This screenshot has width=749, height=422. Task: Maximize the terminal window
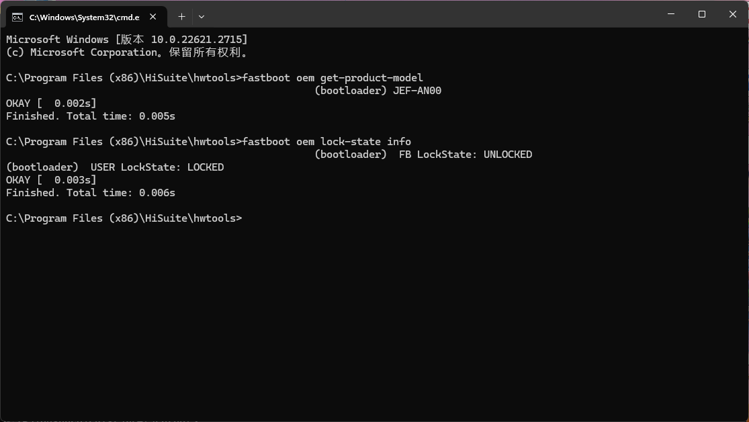pyautogui.click(x=702, y=14)
